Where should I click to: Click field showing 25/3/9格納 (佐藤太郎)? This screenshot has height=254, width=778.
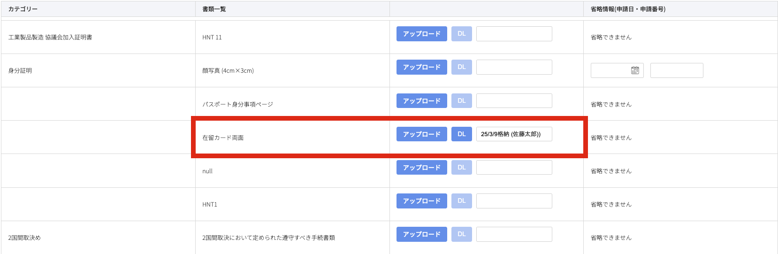(x=514, y=134)
